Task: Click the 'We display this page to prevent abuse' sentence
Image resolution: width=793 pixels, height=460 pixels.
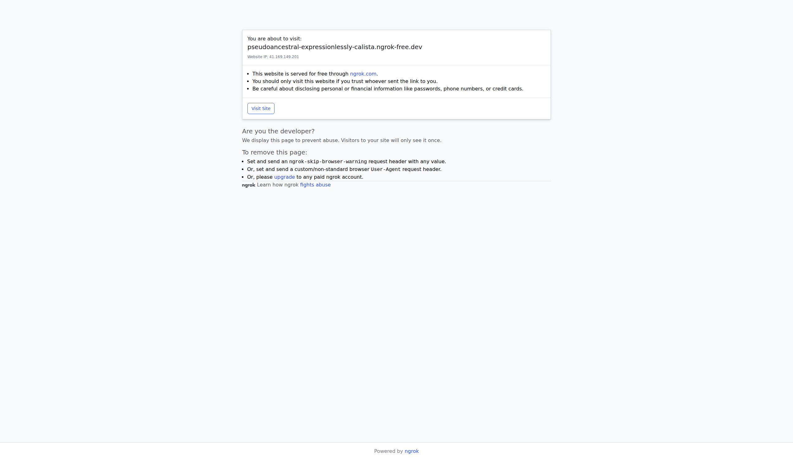Action: coord(341,140)
